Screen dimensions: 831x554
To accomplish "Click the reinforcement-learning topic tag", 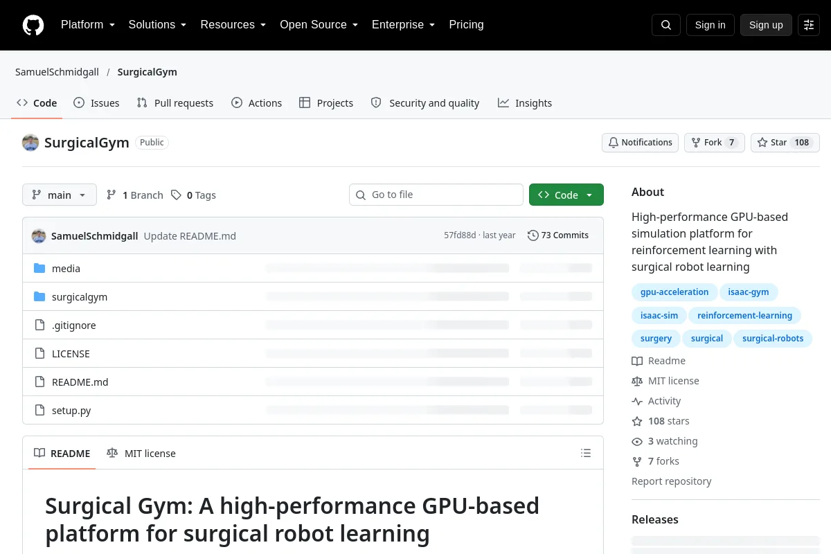I will coord(744,316).
